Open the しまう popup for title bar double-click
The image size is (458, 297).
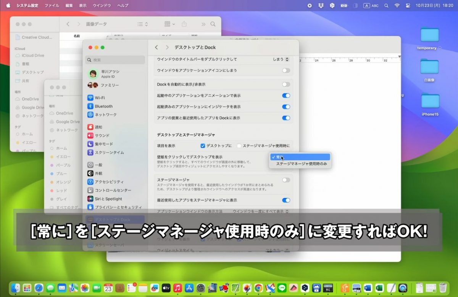281,59
